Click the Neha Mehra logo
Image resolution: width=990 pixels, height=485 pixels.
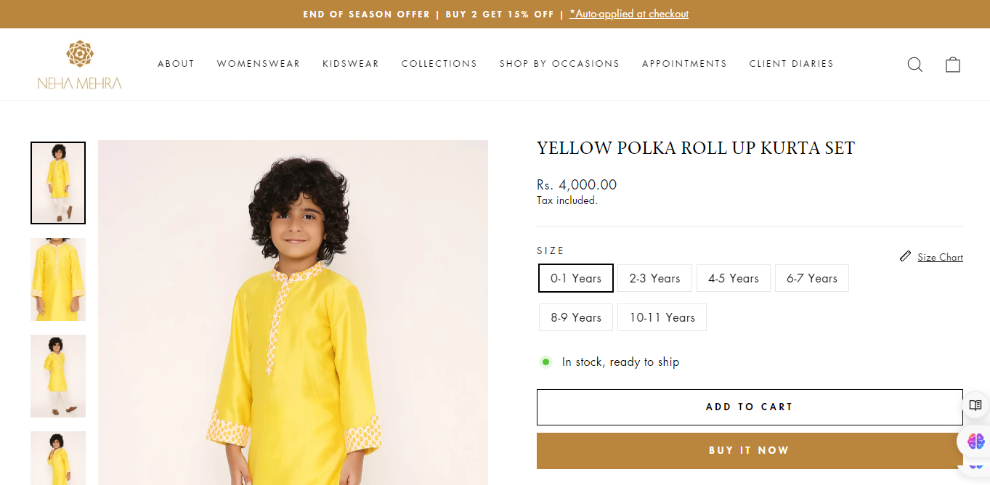coord(80,65)
